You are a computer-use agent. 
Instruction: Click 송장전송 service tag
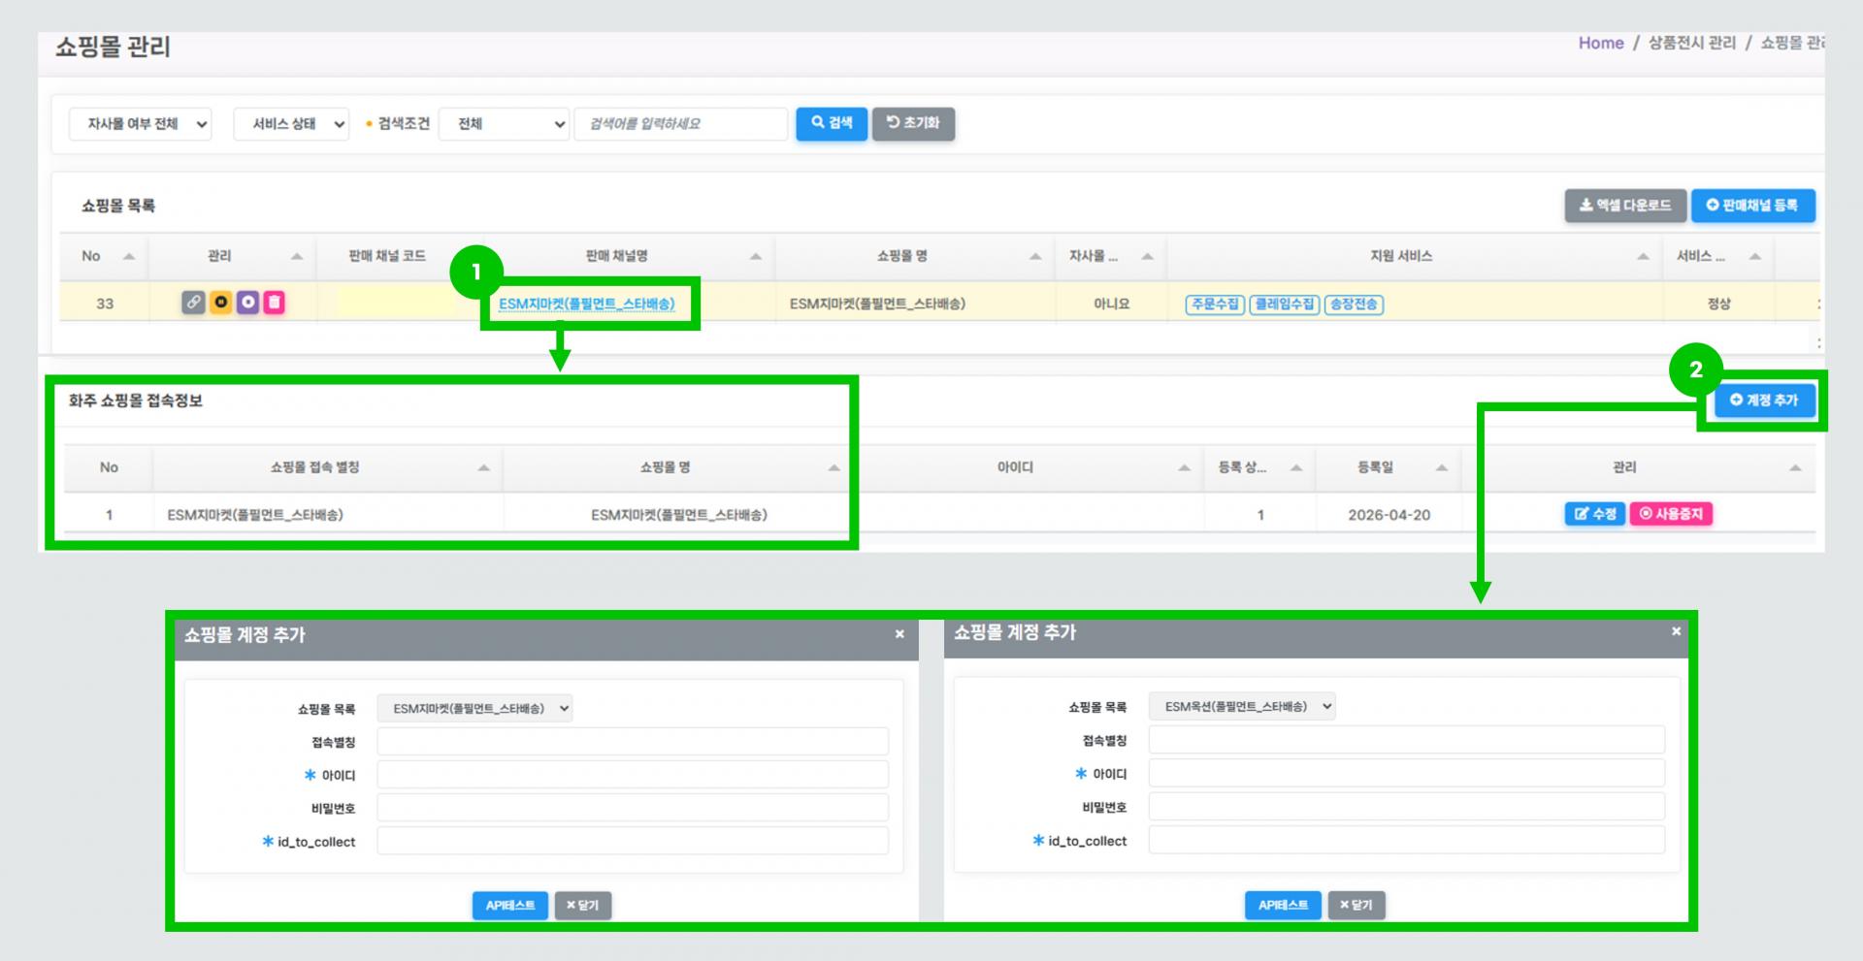tap(1354, 304)
